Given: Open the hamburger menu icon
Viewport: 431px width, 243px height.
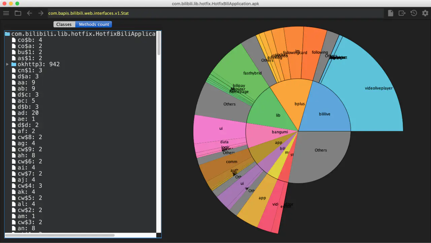Looking at the screenshot, I should pos(6,13).
